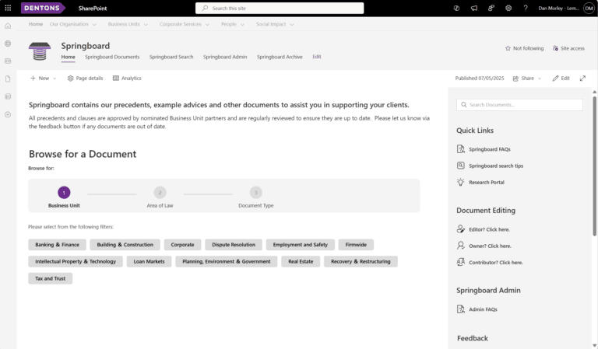Click step 2 Area of Law marker
598x349 pixels.
[x=160, y=193]
